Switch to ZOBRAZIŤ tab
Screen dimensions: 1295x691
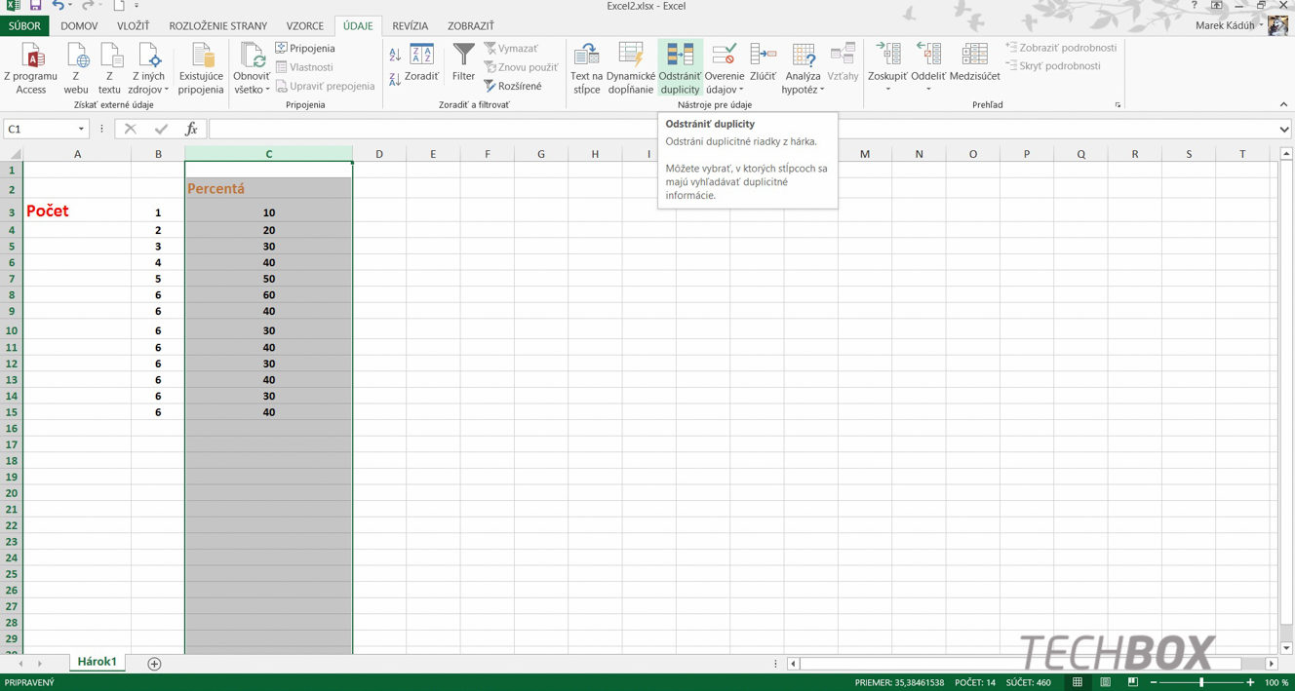coord(471,26)
